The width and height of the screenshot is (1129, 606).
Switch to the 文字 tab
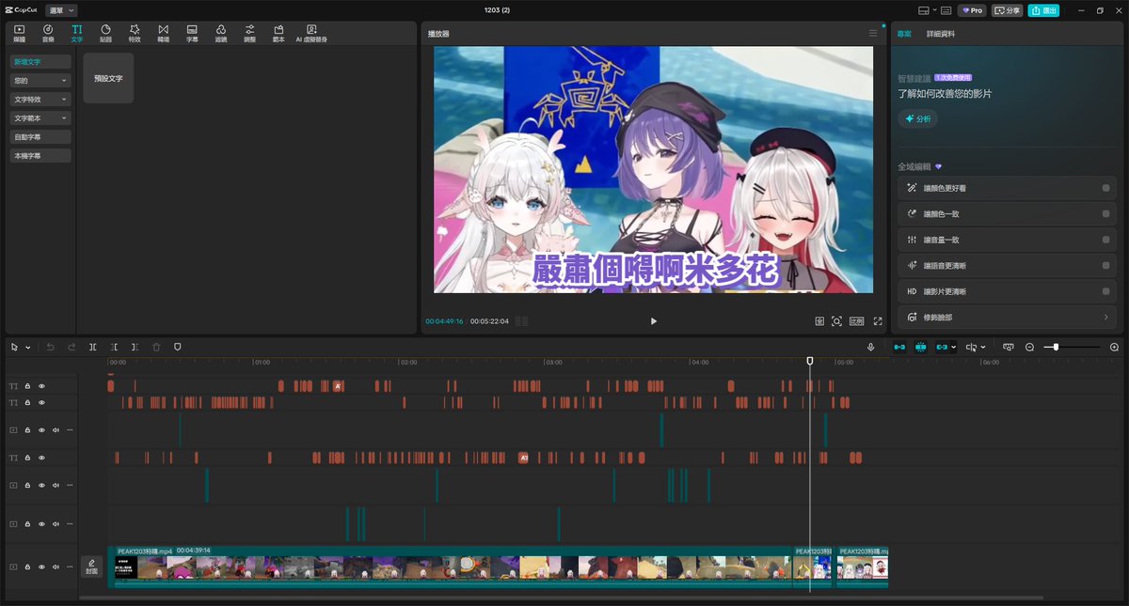click(77, 34)
